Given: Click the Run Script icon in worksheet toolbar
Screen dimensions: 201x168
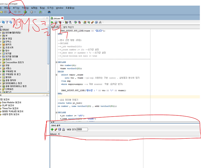Looking at the screenshot, I should click(56, 22).
